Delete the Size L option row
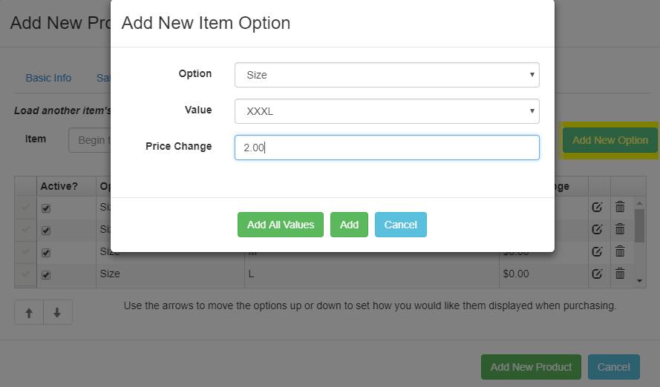660x387 pixels. [620, 274]
